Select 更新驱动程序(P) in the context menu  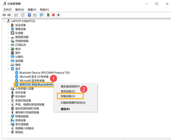[x=70, y=87]
